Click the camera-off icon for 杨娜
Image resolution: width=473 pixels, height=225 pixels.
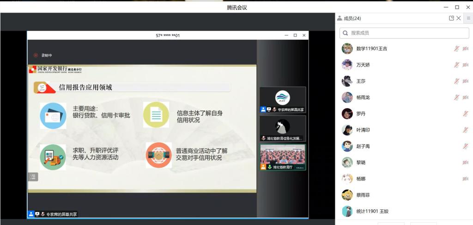tap(465, 179)
